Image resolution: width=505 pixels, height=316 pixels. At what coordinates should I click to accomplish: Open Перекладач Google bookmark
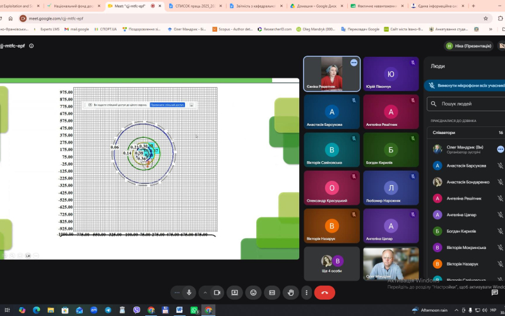pyautogui.click(x=360, y=29)
